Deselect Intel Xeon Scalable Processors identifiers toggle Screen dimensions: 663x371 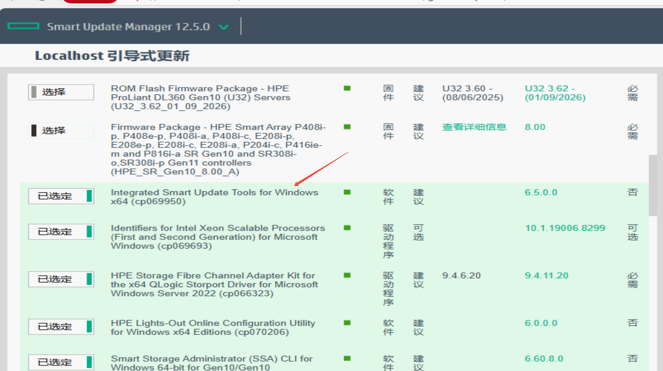tap(61, 232)
